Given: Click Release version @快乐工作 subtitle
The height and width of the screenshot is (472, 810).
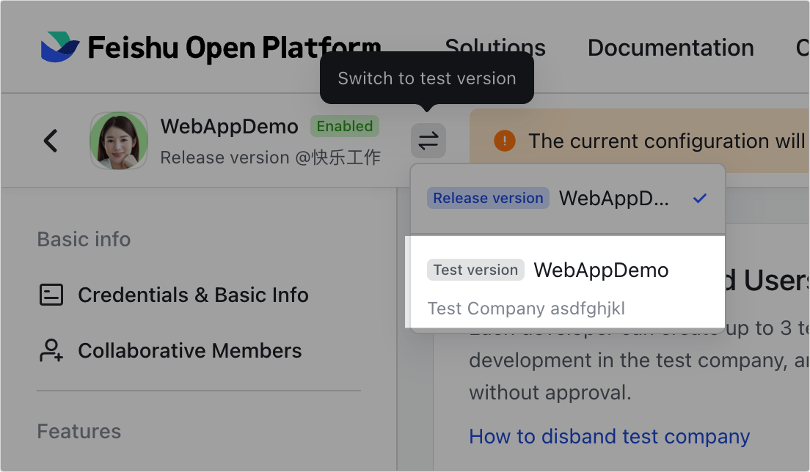Looking at the screenshot, I should tap(270, 158).
